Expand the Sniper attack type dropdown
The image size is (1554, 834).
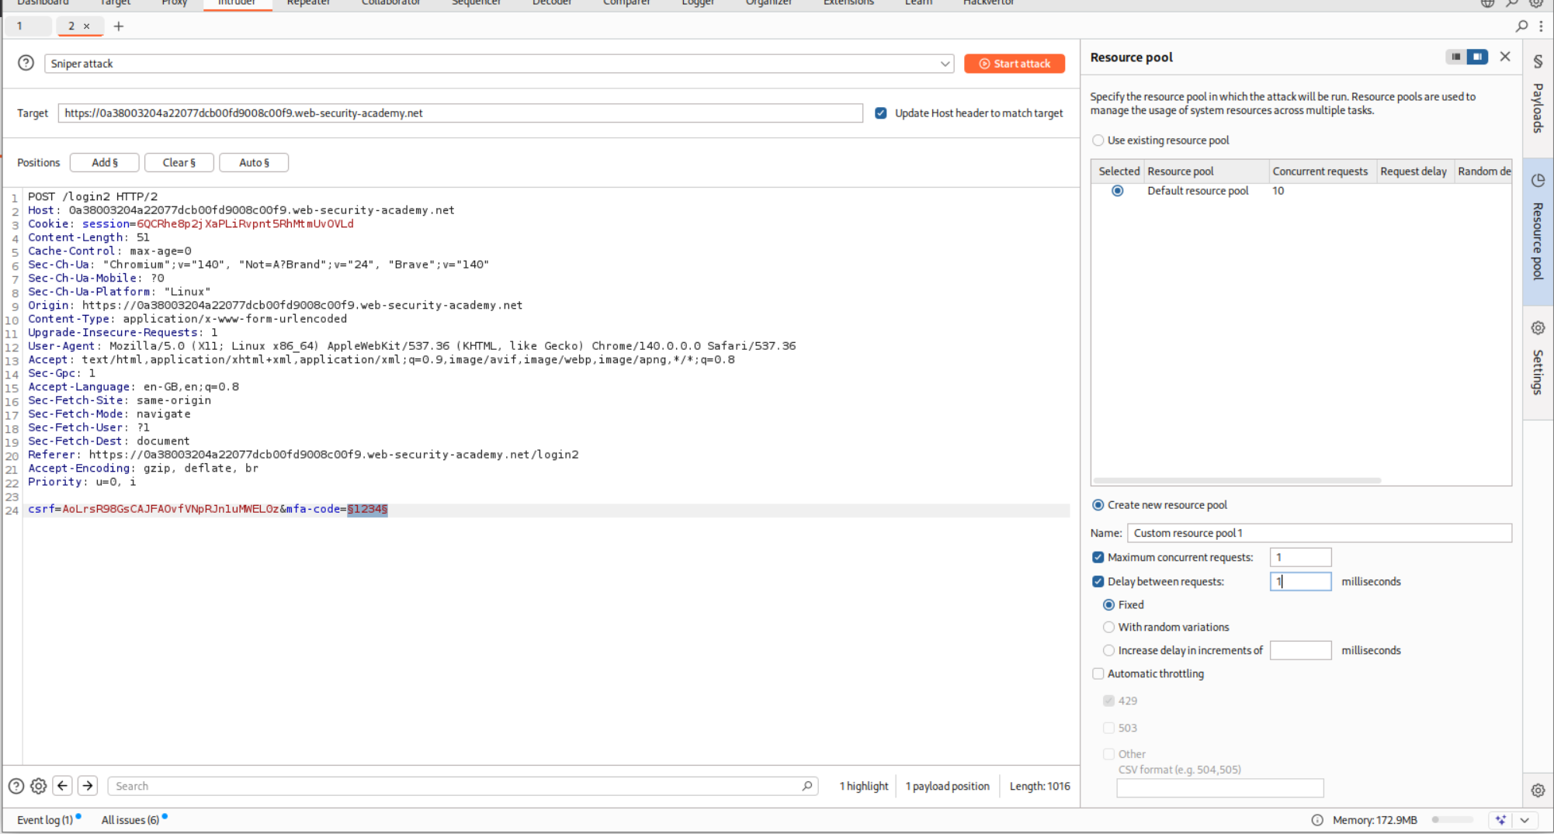click(945, 64)
